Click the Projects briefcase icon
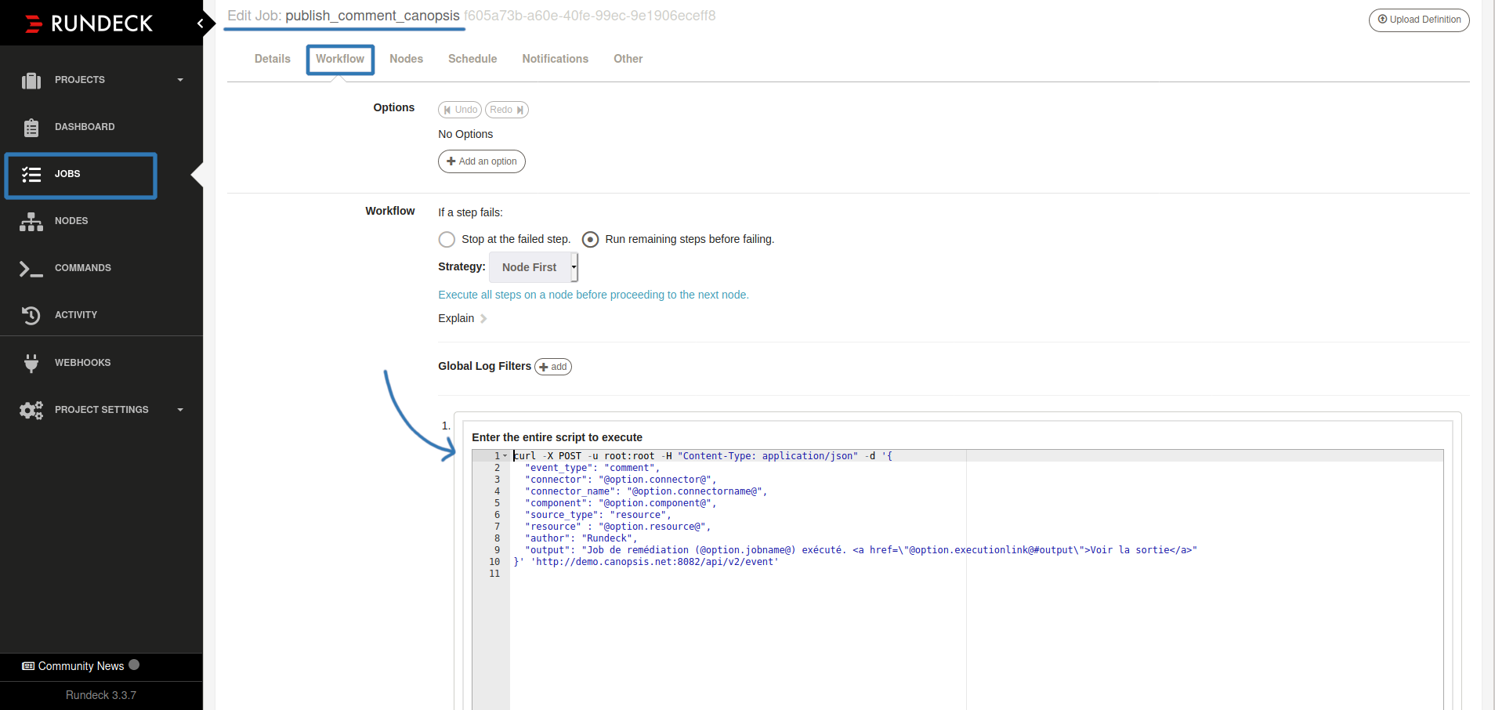Image resolution: width=1495 pixels, height=710 pixels. pos(31,80)
